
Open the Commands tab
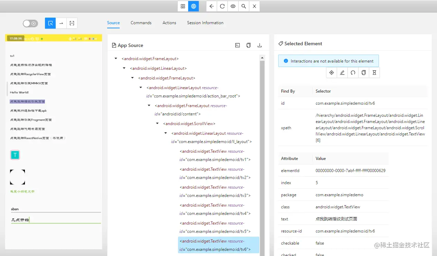click(x=141, y=23)
